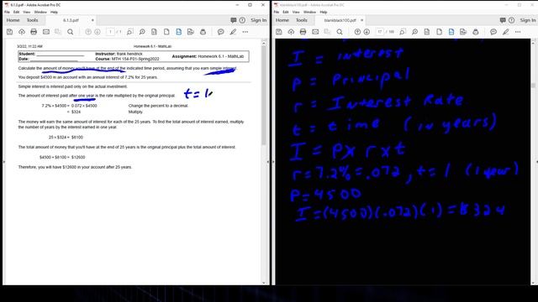Expand left navigation pane in blankblack100.pdf window

(273, 162)
